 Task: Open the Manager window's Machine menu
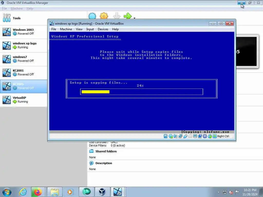click(17, 8)
